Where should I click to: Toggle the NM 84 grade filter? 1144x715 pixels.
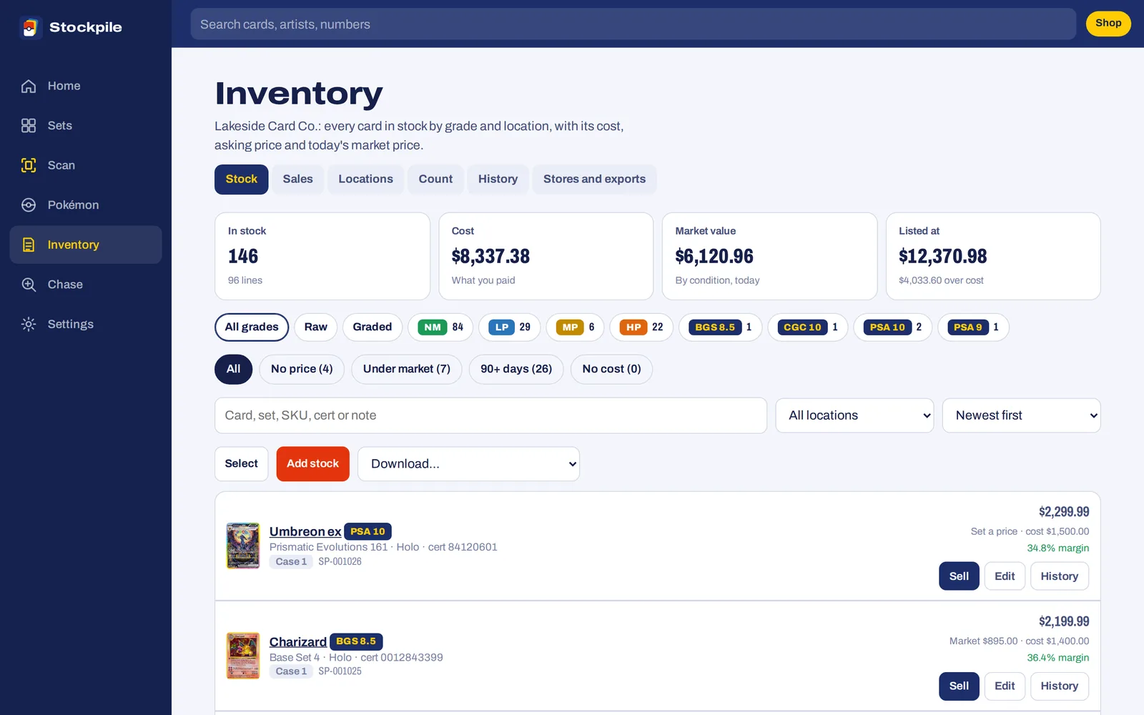tap(440, 327)
